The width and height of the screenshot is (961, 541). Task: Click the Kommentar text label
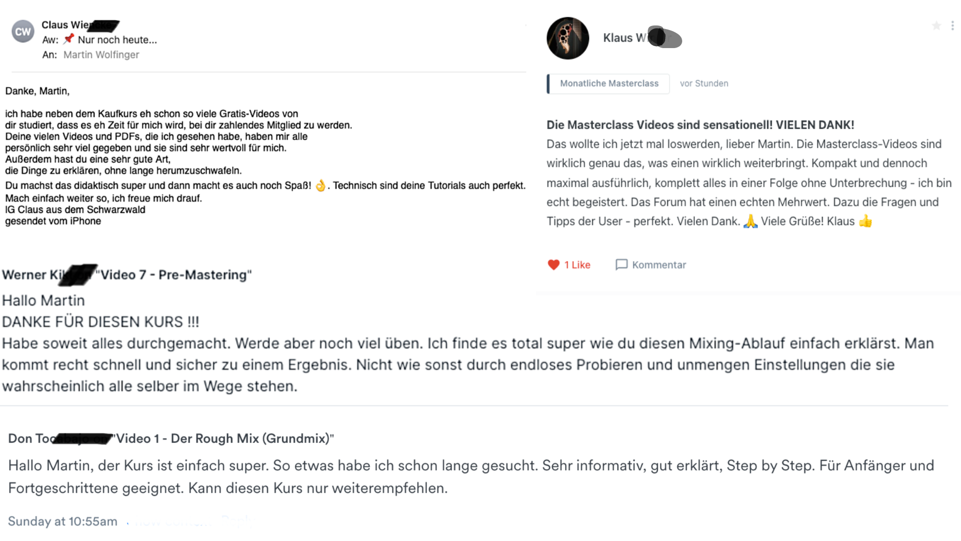click(x=659, y=265)
